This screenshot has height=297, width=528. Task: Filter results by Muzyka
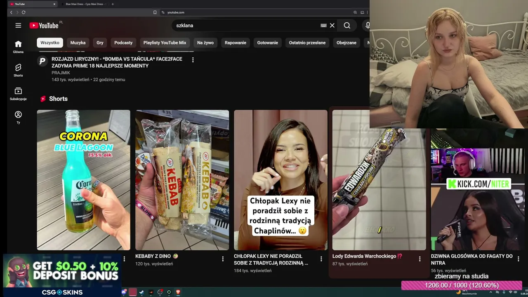(x=78, y=42)
